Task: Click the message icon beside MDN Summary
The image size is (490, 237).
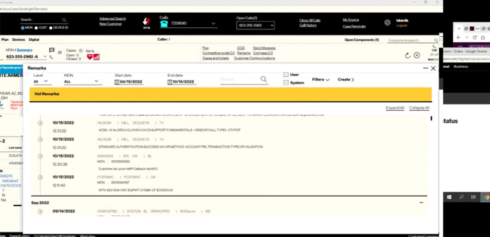Action: coord(52,50)
